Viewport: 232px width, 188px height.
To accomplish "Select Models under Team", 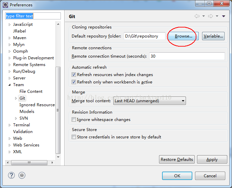I will click(27, 112).
